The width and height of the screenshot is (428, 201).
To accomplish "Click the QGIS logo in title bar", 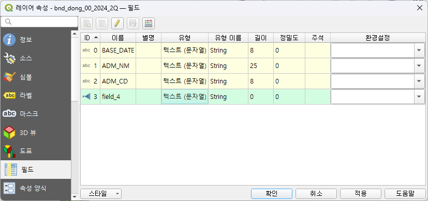I will [x=9, y=8].
